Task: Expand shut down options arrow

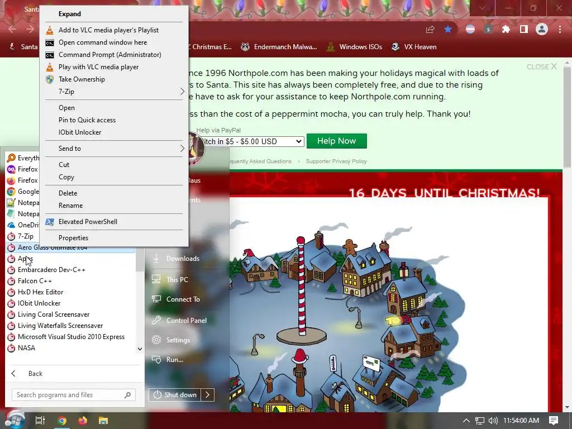Action: (208, 395)
